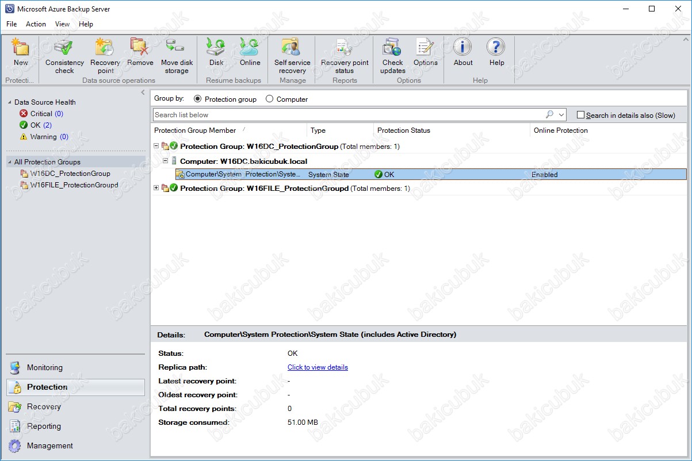Run Consistency check from toolbar
The height and width of the screenshot is (461, 692).
click(64, 47)
